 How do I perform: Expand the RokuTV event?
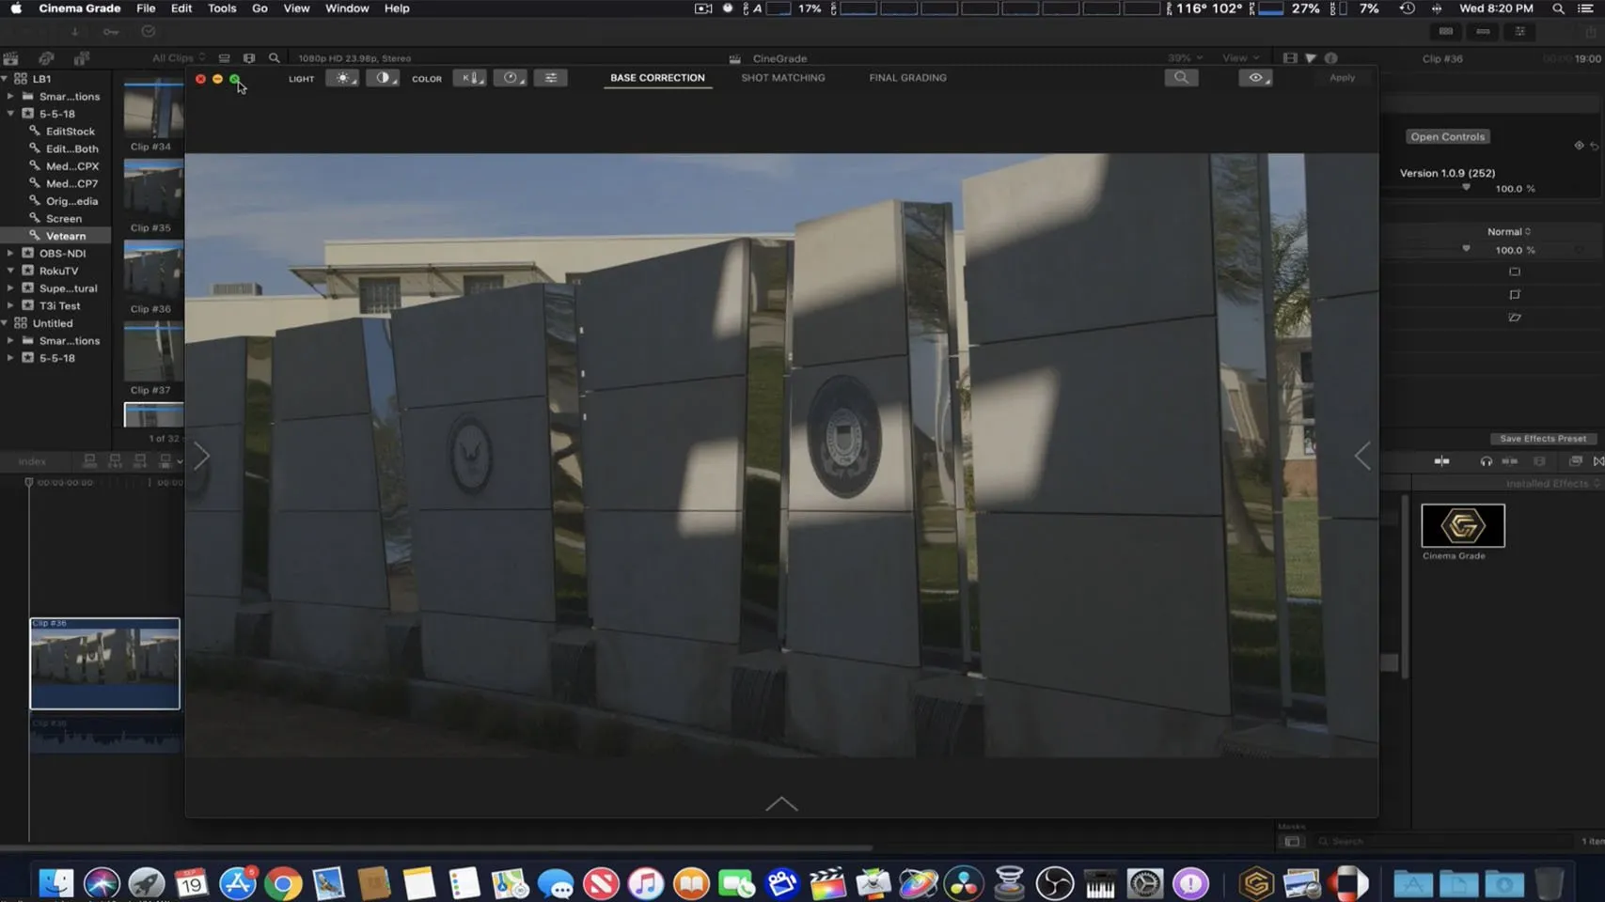click(10, 271)
